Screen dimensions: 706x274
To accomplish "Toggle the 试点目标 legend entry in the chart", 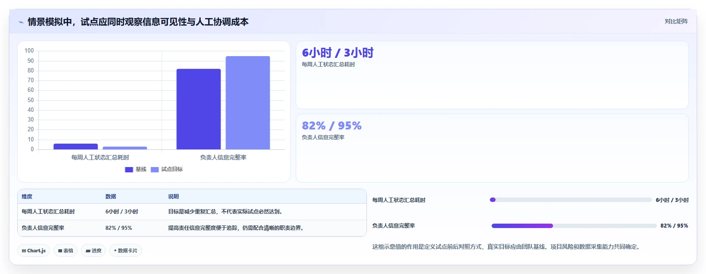I will pyautogui.click(x=167, y=169).
